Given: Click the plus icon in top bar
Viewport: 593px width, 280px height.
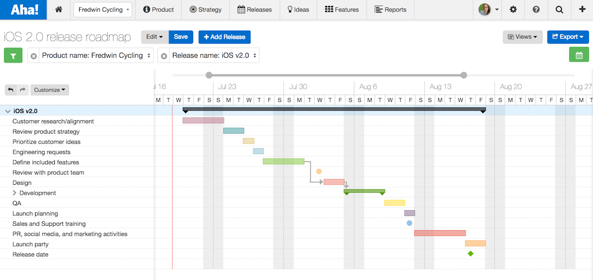Looking at the screenshot, I should 582,9.
